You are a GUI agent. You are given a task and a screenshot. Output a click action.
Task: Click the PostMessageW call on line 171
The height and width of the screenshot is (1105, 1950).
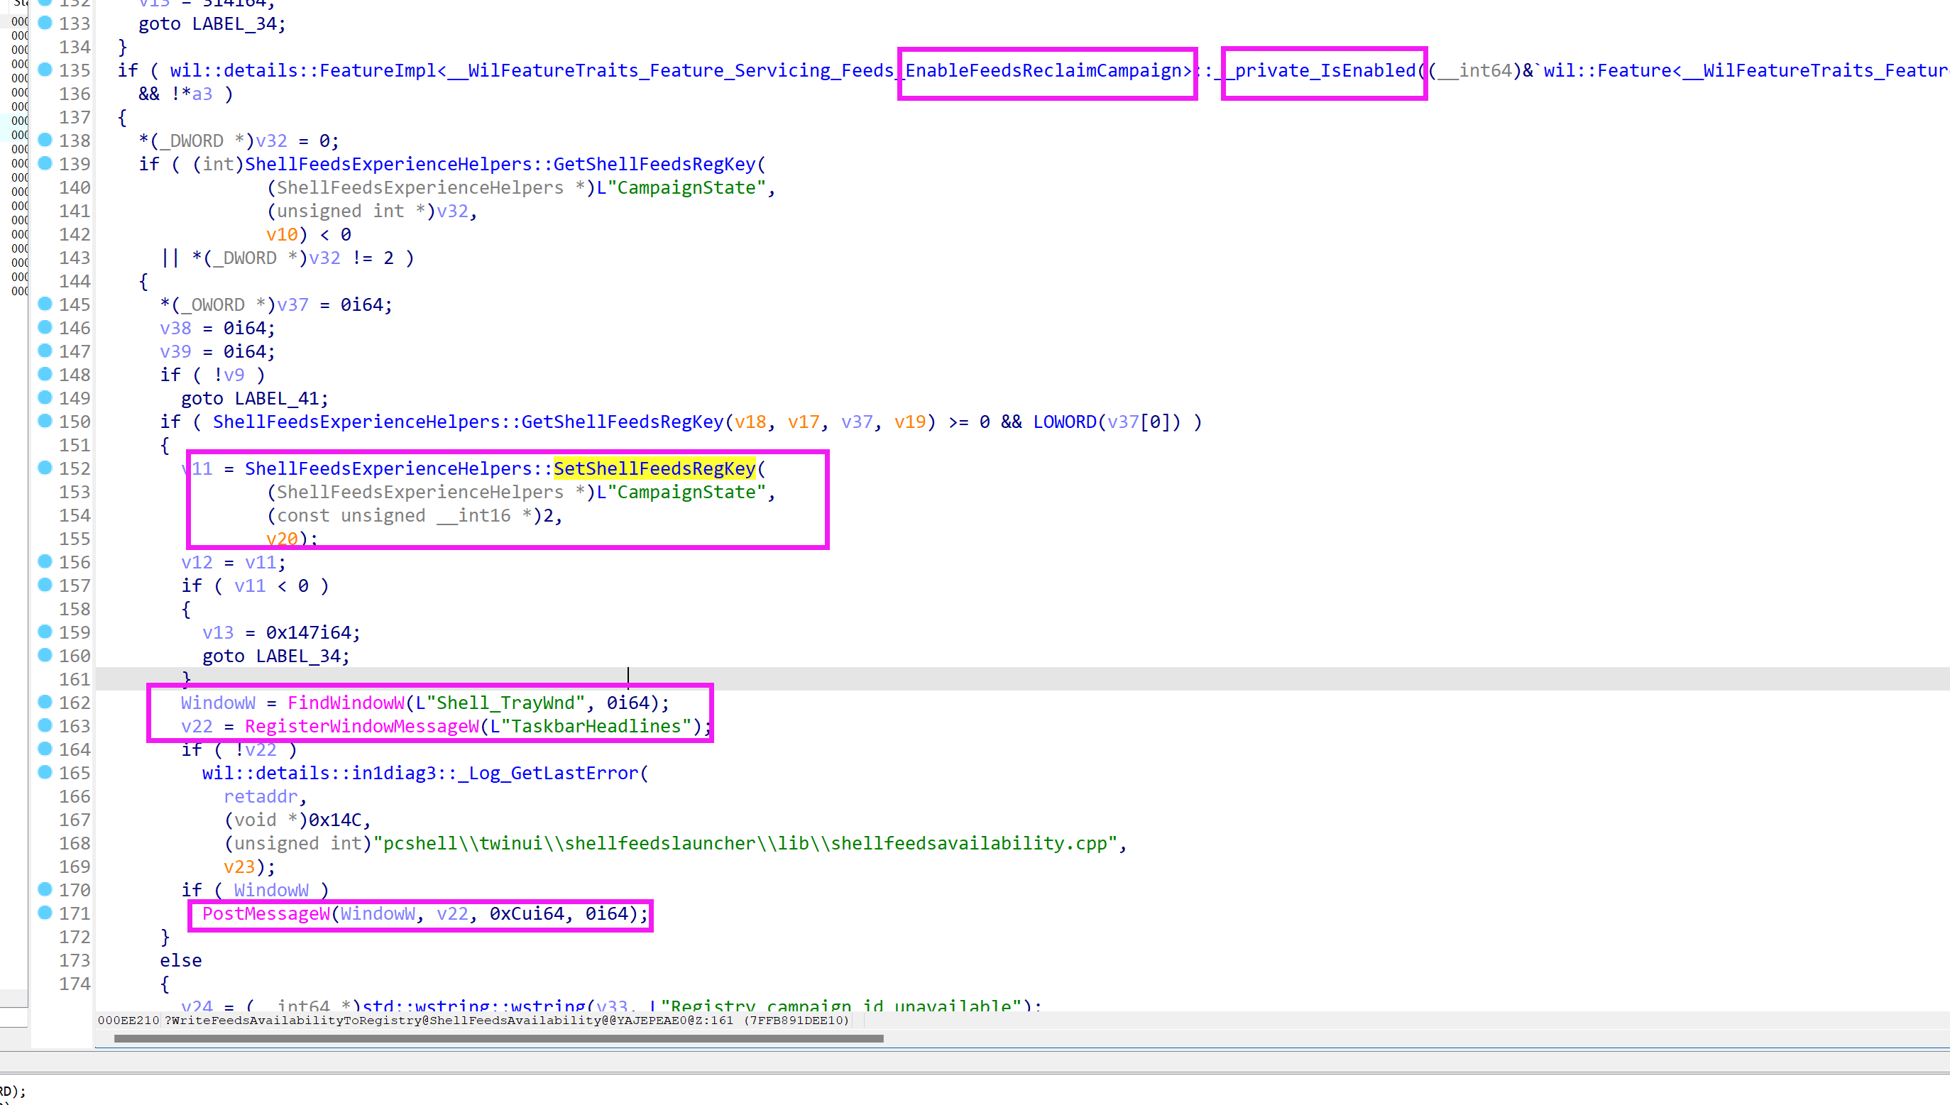265,913
